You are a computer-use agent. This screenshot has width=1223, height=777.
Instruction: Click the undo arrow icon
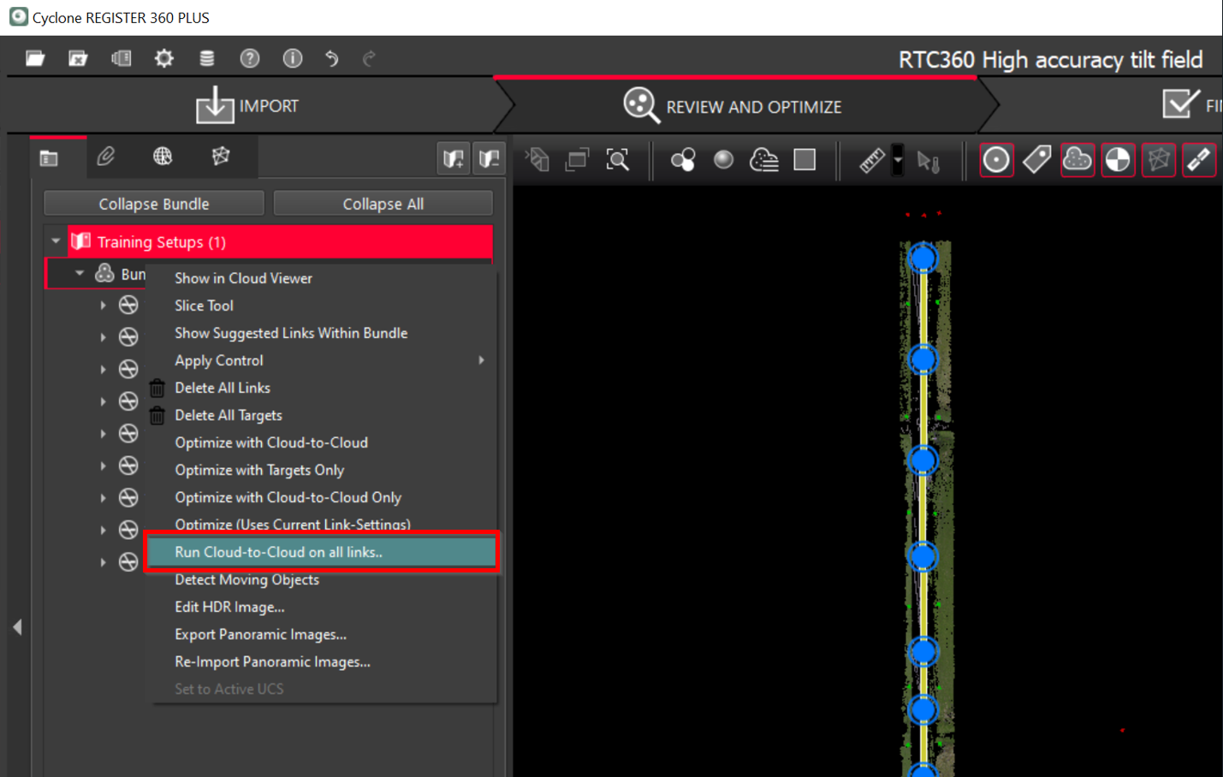pyautogui.click(x=331, y=58)
